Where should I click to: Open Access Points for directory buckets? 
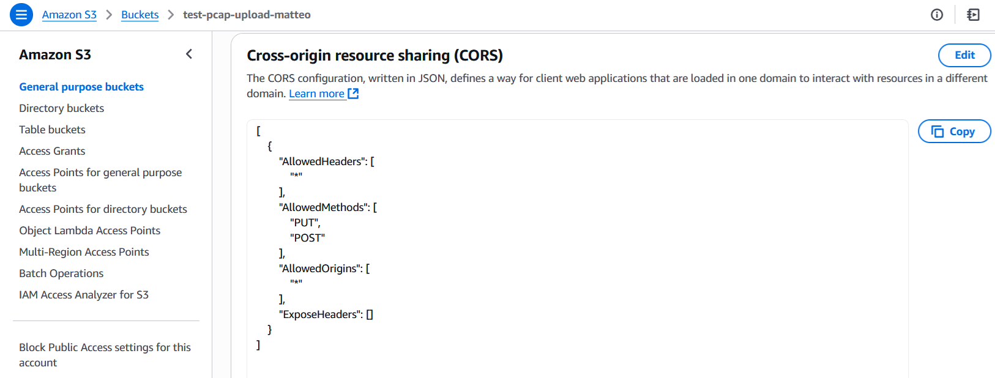[x=103, y=209]
